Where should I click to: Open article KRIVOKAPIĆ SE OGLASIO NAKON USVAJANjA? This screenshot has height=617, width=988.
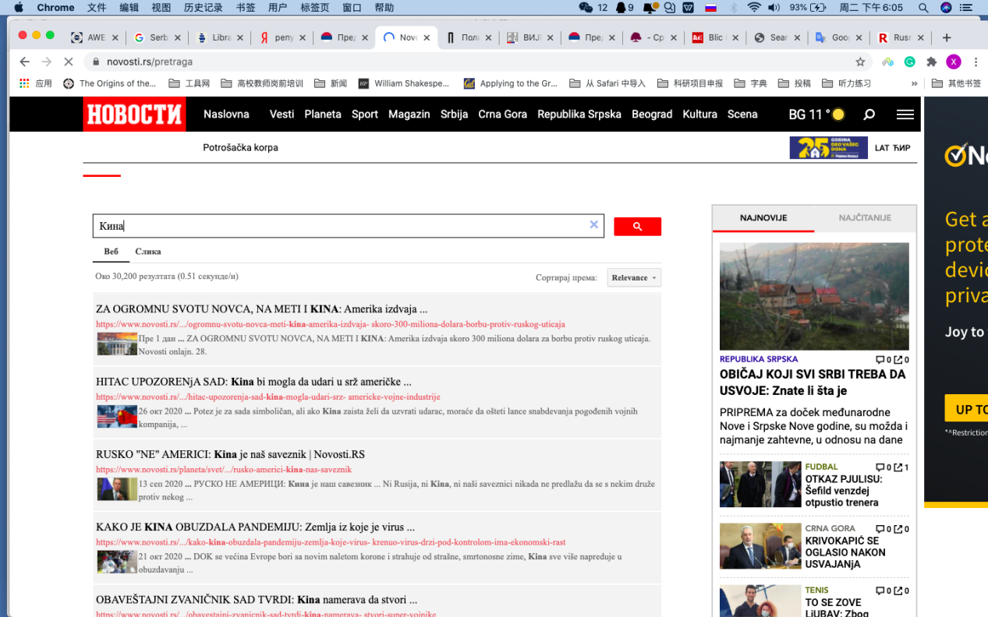(845, 552)
